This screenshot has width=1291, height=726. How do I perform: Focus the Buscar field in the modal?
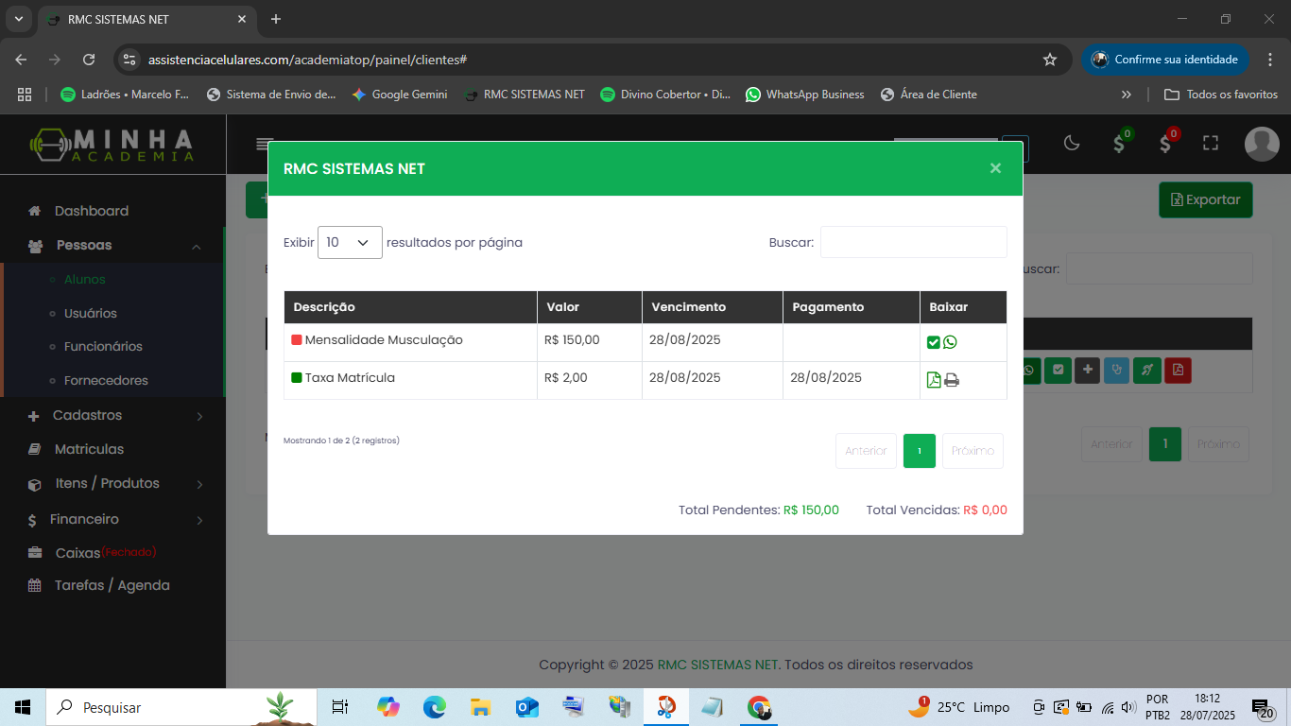pyautogui.click(x=913, y=242)
